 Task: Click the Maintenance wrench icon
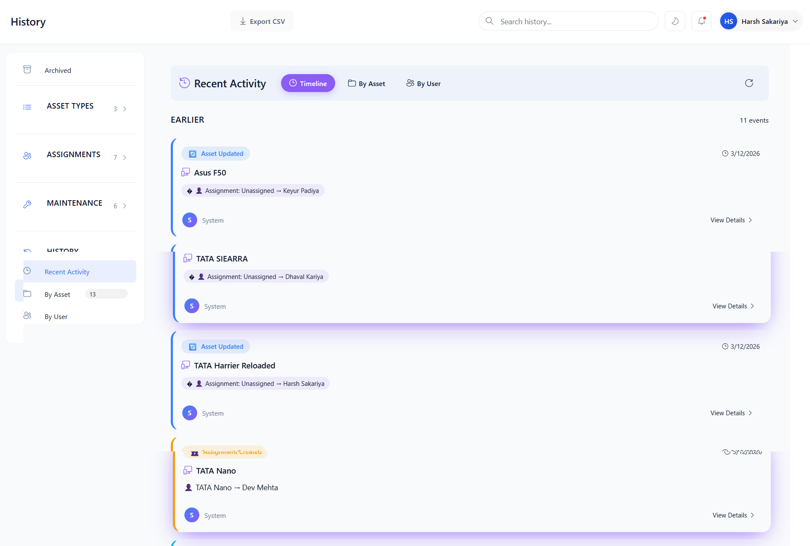(27, 204)
